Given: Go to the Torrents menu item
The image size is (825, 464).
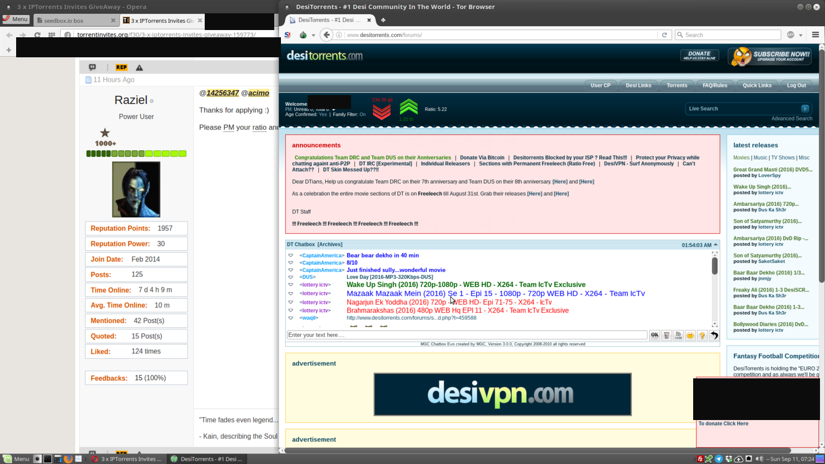Looking at the screenshot, I should (x=677, y=85).
